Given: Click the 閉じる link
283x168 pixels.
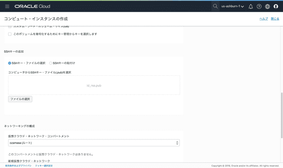Looking at the screenshot, I should 275,19.
